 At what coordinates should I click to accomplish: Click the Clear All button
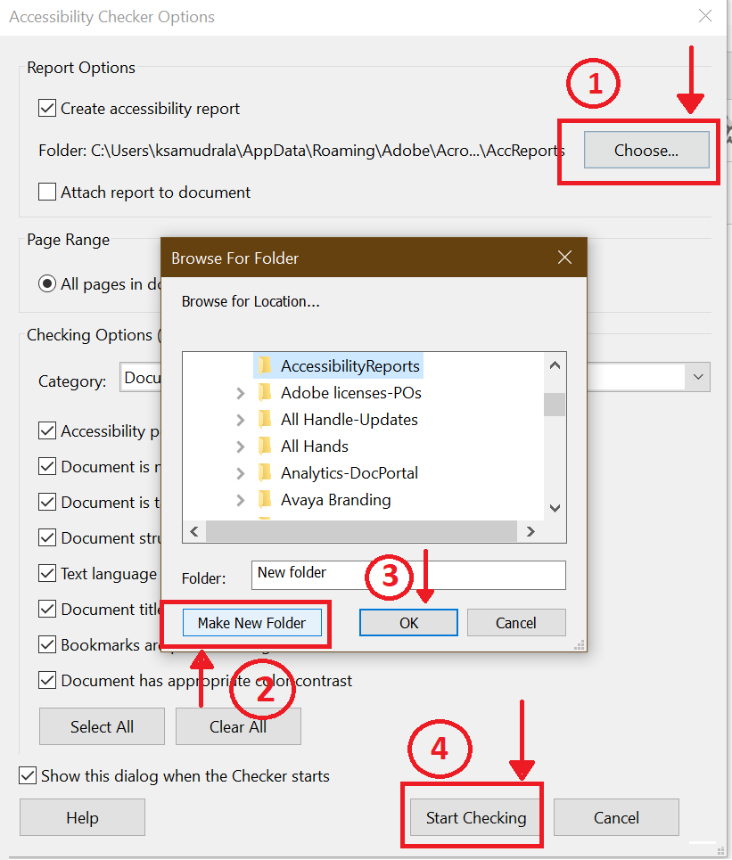238,726
